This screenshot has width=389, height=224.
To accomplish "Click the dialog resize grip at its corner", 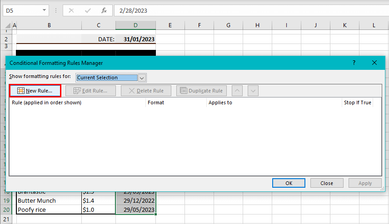I will coord(382,189).
